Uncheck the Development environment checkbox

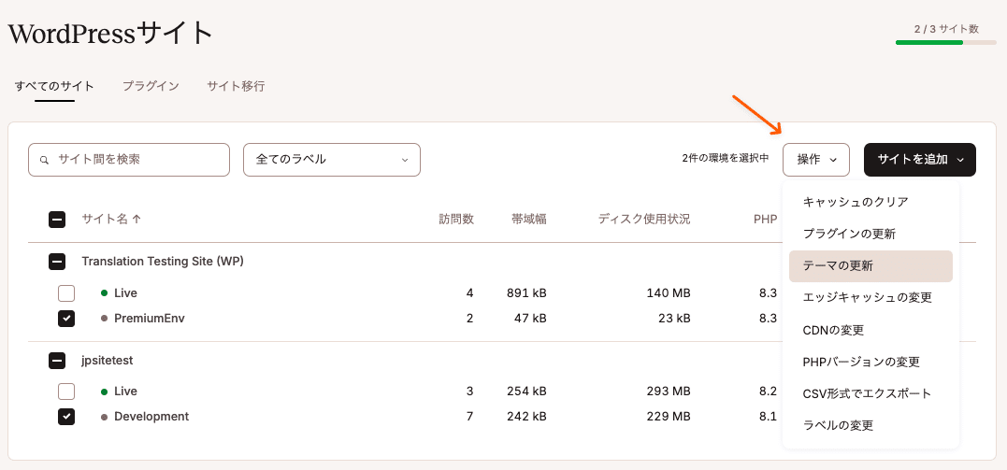[66, 417]
